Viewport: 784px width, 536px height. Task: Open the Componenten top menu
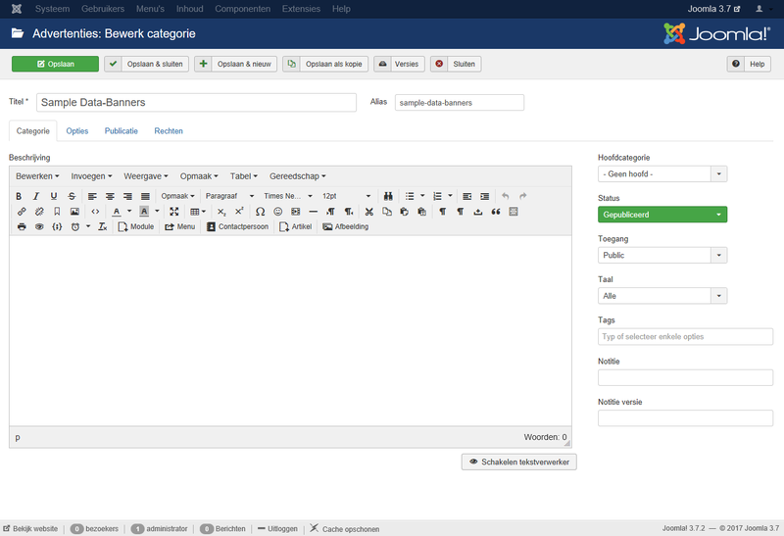click(x=242, y=9)
